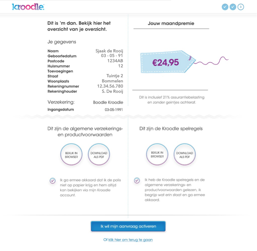Click the step 3 progress indicator
Screen dimensions: 257x251
(241, 7)
